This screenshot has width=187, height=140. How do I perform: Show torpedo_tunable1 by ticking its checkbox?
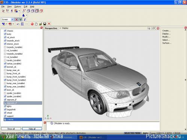tap(5, 47)
